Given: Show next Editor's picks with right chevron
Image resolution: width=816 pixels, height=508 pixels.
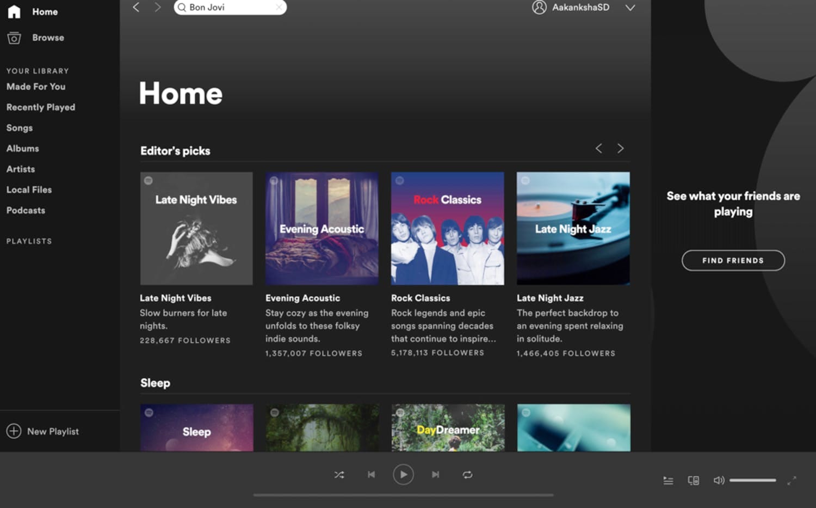Looking at the screenshot, I should point(620,148).
